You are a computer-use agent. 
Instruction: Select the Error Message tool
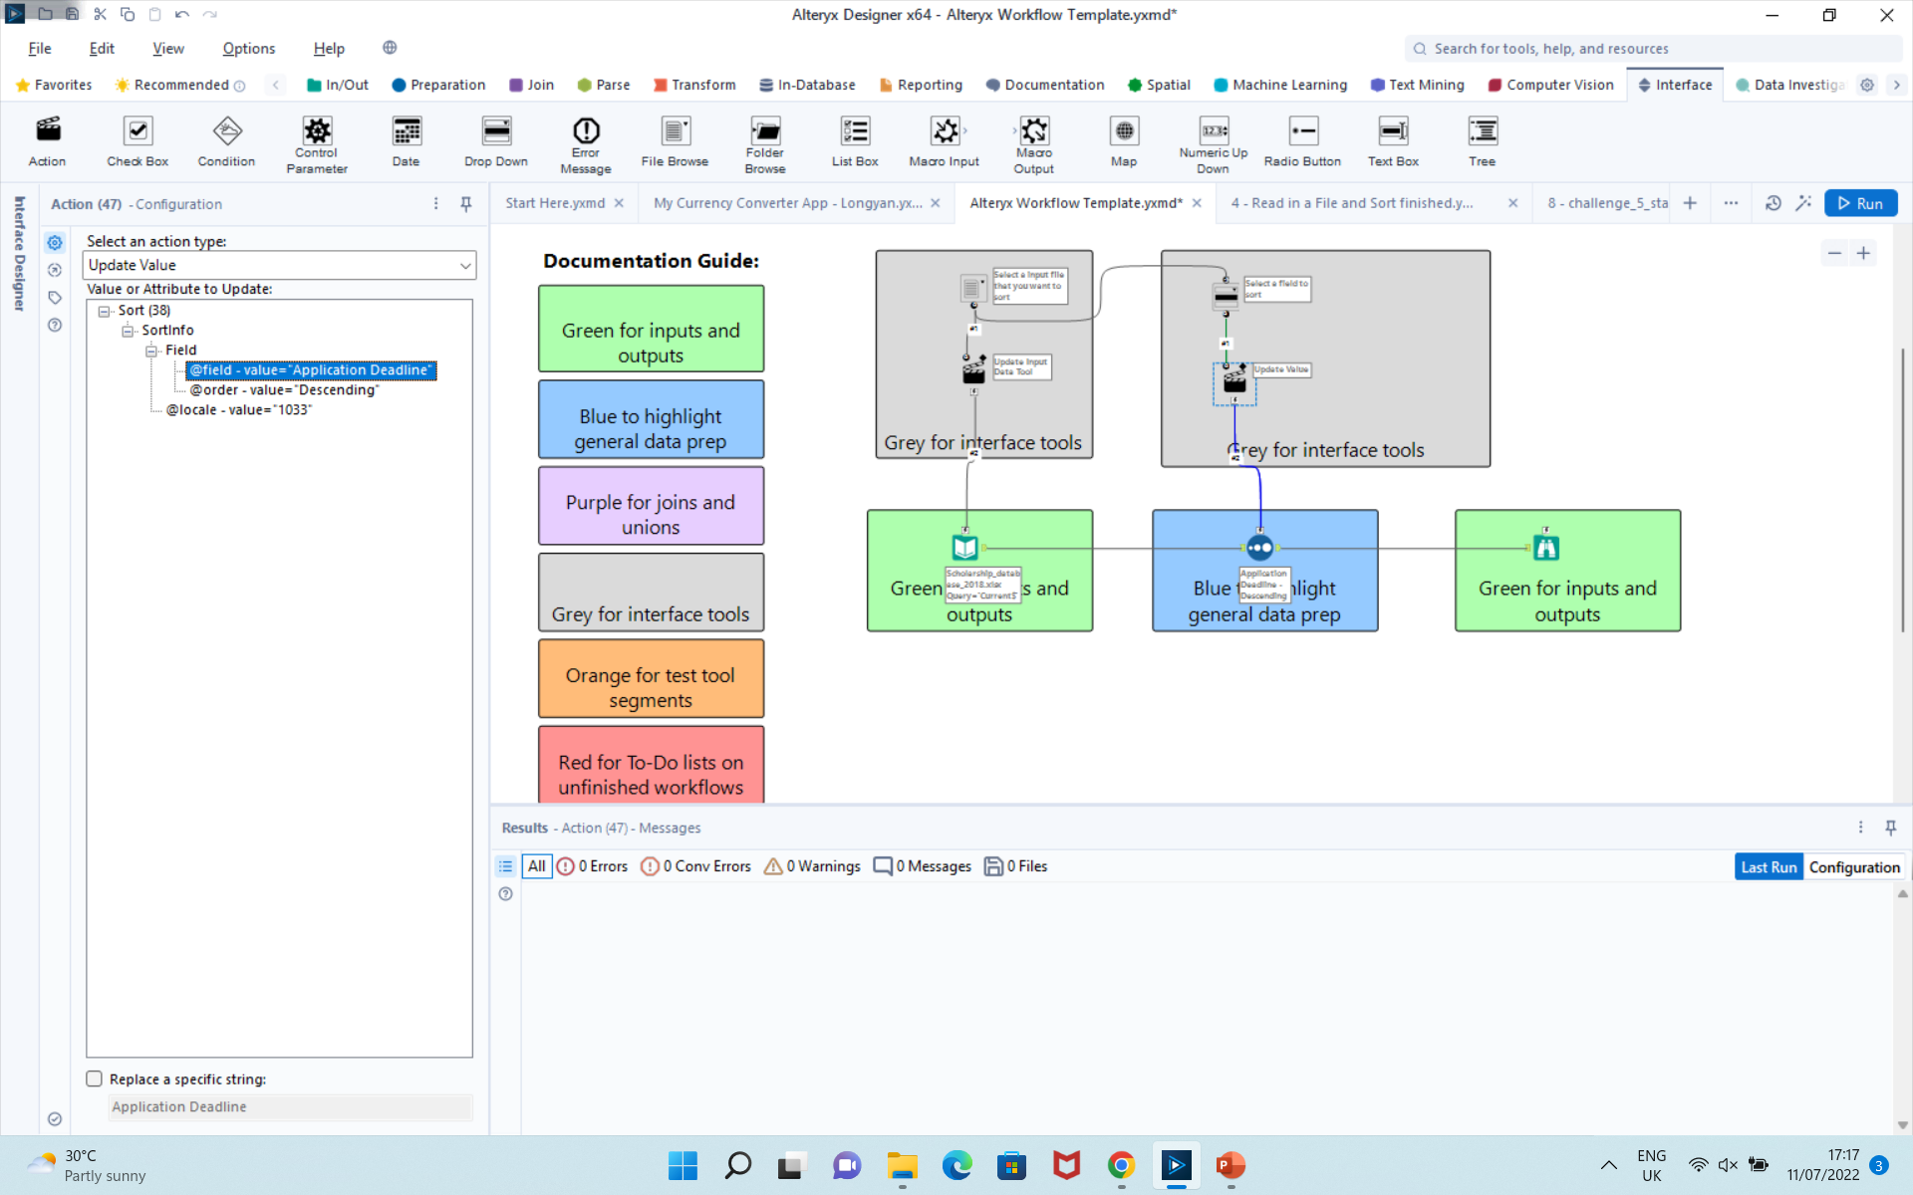[x=586, y=144]
